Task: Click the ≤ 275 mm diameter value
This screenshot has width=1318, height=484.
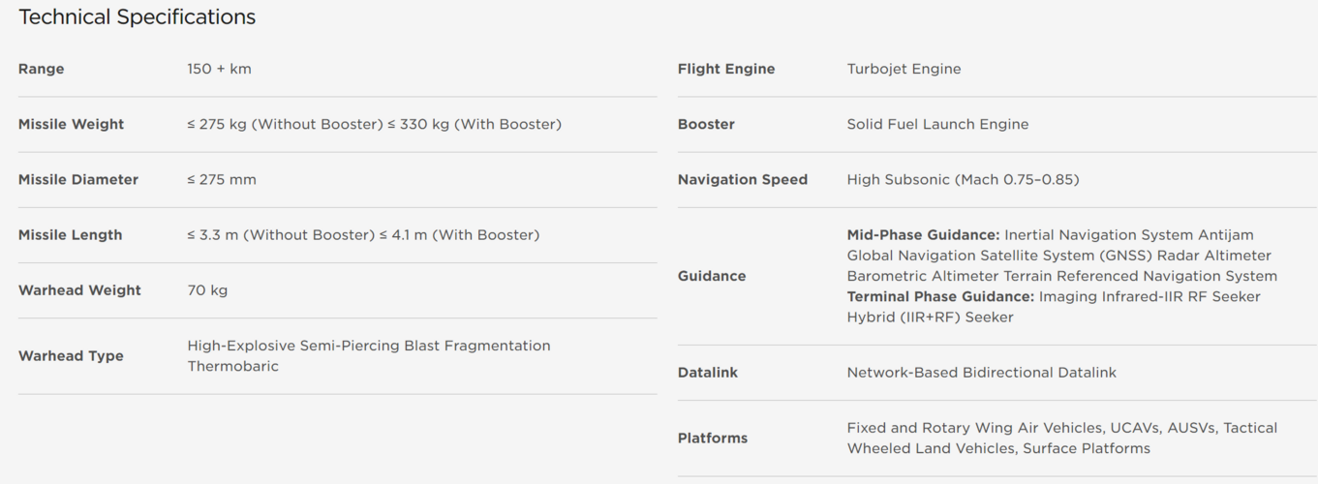Action: pos(222,179)
